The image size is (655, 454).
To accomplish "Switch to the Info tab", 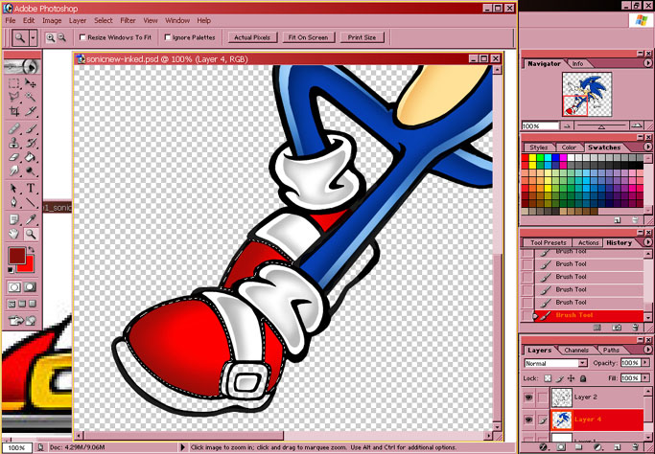I will 577,64.
